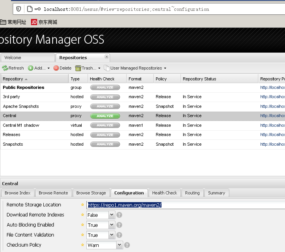Viewport: 285px width, 252px height.
Task: Open repository path link for Public Repositories
Action: tap(273, 87)
